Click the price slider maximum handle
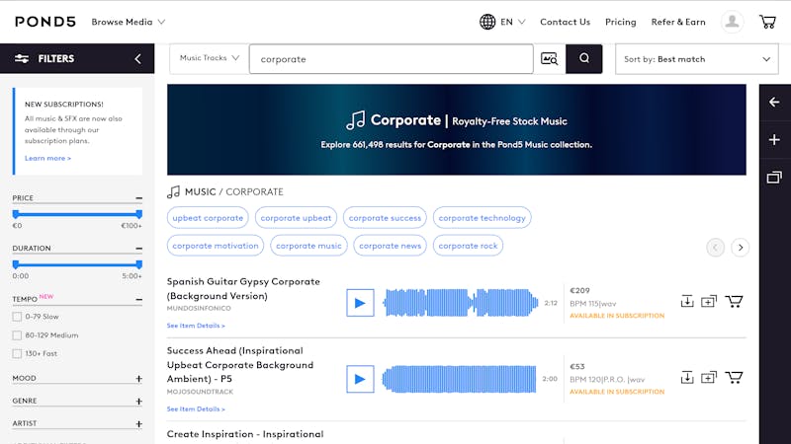 pyautogui.click(x=138, y=214)
